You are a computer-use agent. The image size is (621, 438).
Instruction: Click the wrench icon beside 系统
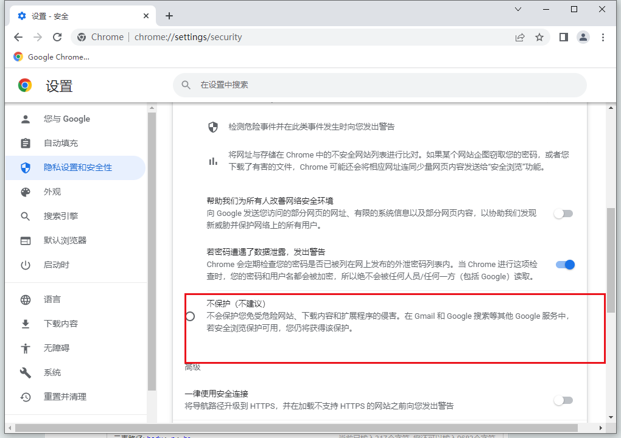point(26,373)
